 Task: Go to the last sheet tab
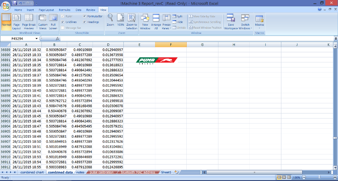pos(15,173)
